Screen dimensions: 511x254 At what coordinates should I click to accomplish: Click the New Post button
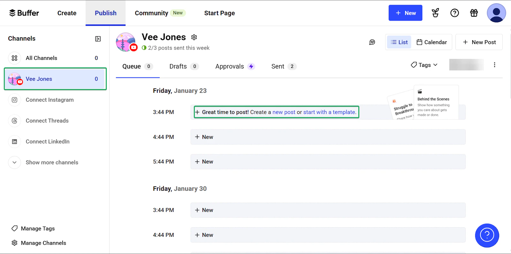point(479,42)
